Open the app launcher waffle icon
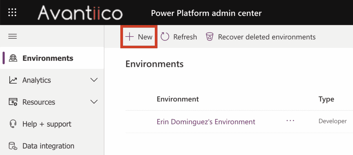 tap(12, 13)
